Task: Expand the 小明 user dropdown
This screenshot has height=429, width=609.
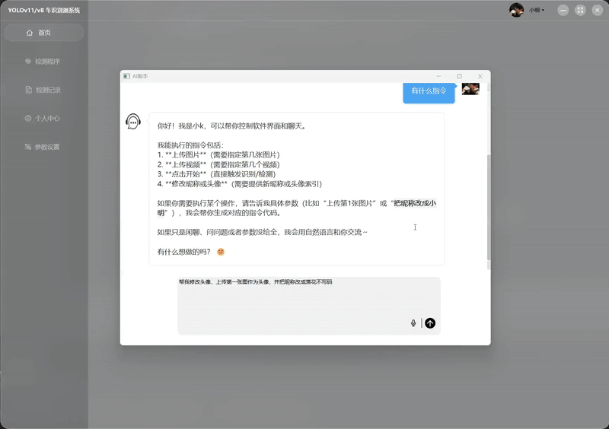Action: (537, 10)
